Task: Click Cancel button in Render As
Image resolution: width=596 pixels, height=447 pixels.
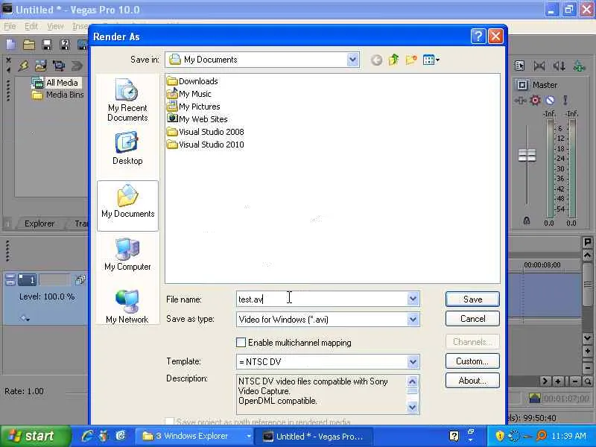Action: 472,319
